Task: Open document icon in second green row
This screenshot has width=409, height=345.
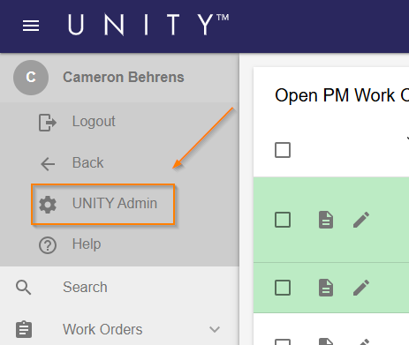Action: pos(326,288)
